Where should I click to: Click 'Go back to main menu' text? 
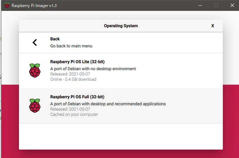coord(71,46)
